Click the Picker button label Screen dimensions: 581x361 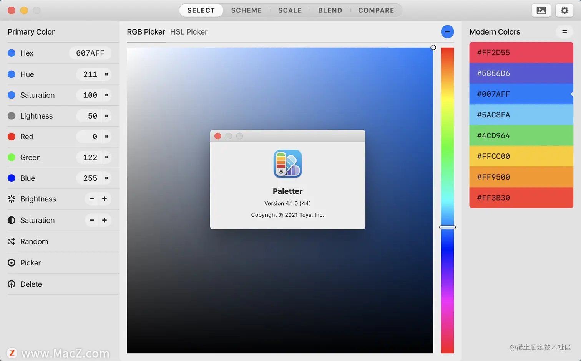pyautogui.click(x=30, y=263)
